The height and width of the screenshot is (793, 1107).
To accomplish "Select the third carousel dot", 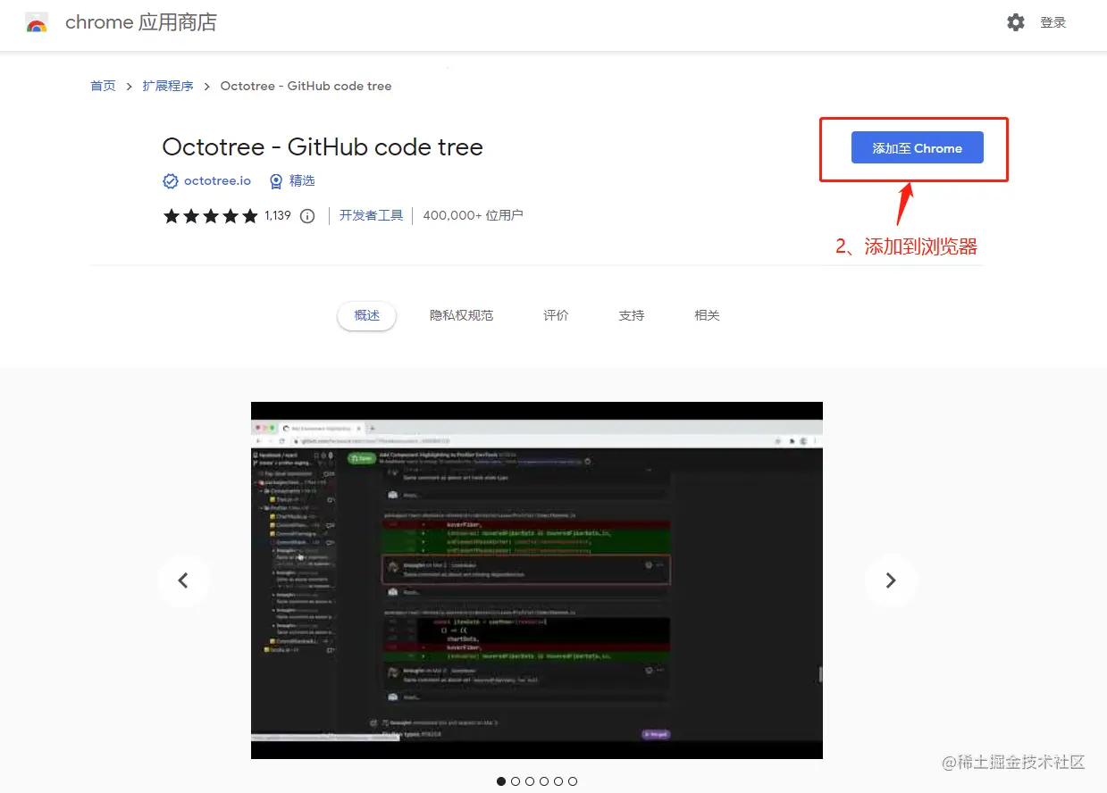I will pyautogui.click(x=530, y=781).
